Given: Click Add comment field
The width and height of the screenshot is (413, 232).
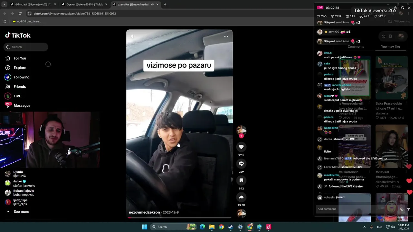Looking at the screenshot, I should (357, 209).
